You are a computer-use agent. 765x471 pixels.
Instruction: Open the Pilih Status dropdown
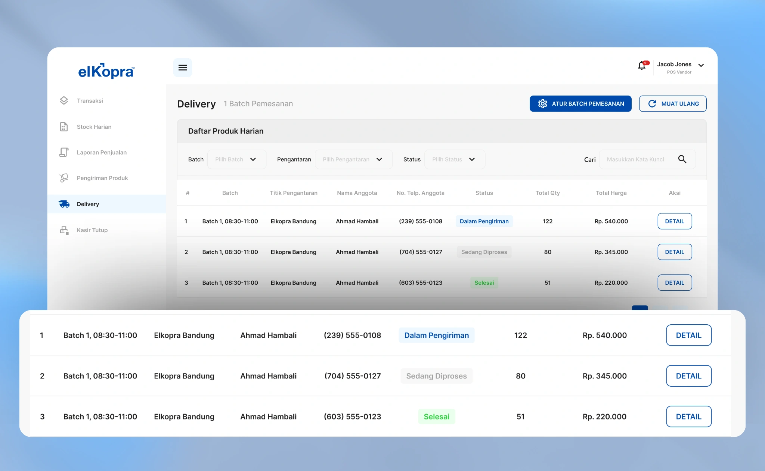[455, 159]
